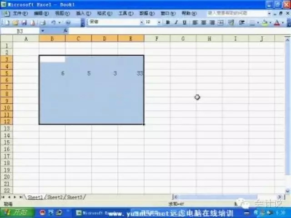Open the 工具 (Tools) menu
The image size is (291, 218).
[126, 13]
